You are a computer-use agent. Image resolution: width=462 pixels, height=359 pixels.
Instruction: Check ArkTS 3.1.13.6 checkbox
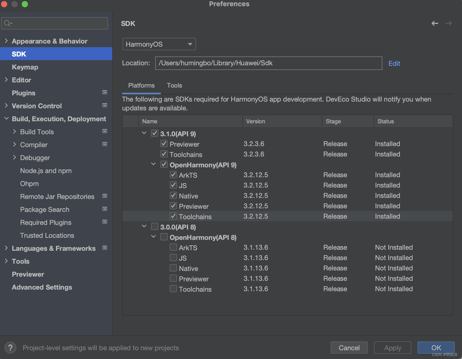click(173, 247)
